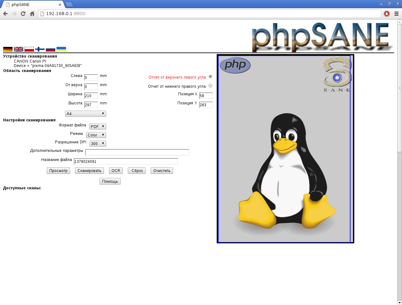
Task: Click the 'Сканировать' scan button
Action: [90, 170]
